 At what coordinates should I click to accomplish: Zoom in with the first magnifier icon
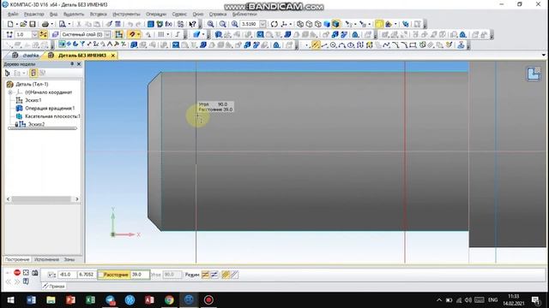(x=210, y=24)
